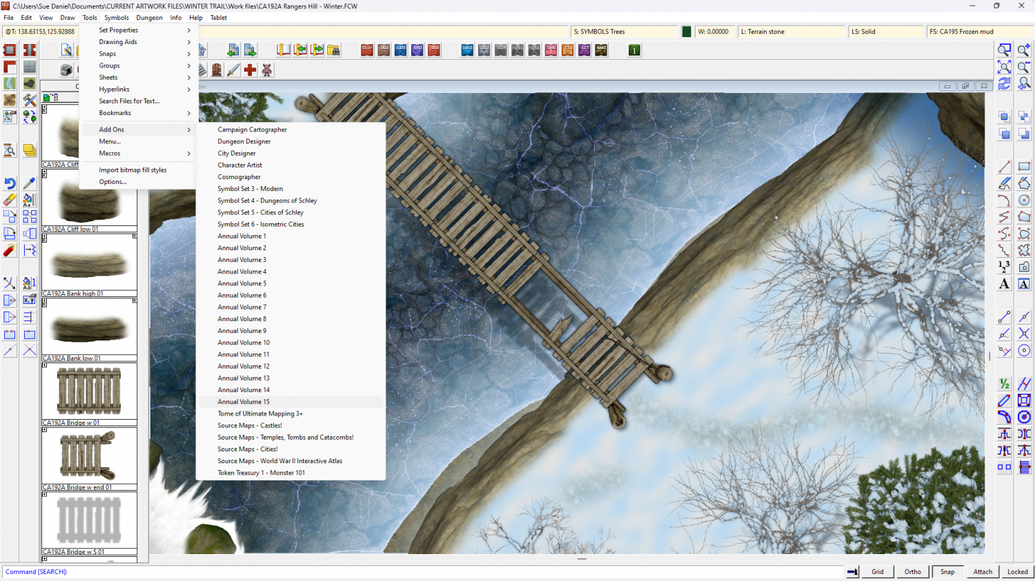1035x581 pixels.
Task: Select City Designer add-on
Action: (290, 153)
